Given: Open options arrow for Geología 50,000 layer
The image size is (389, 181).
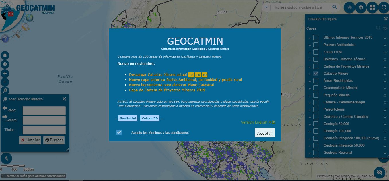Looking at the screenshot, I should click(x=385, y=124).
